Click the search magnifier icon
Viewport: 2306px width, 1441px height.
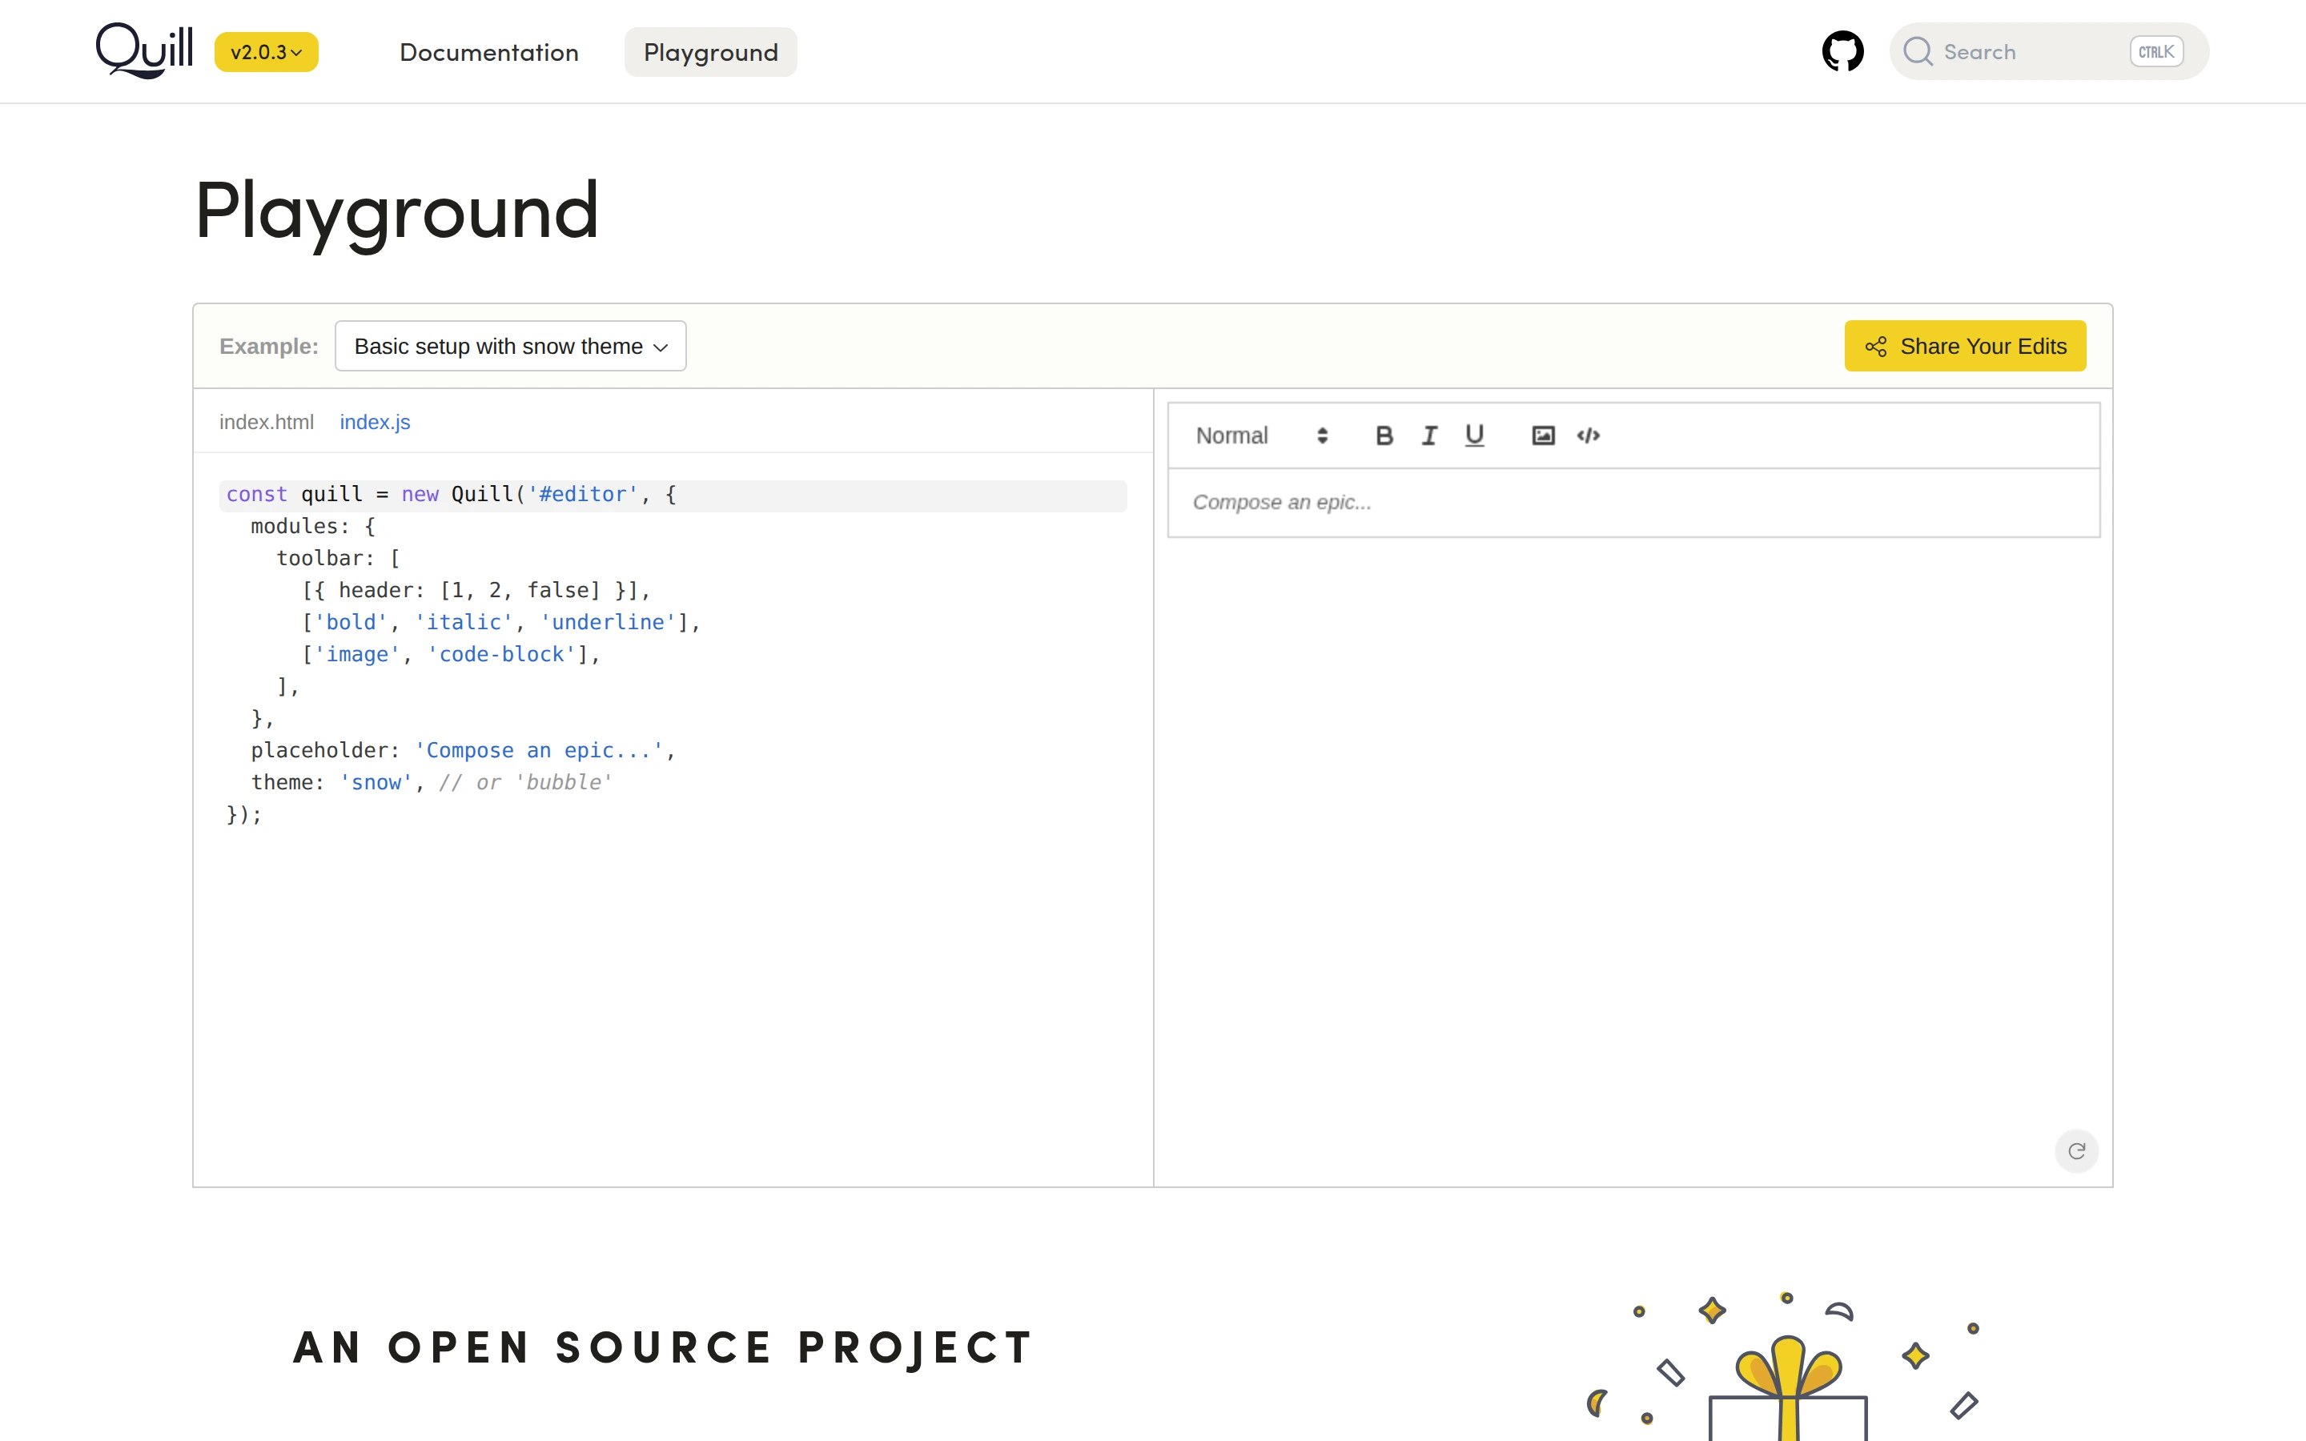[1918, 51]
